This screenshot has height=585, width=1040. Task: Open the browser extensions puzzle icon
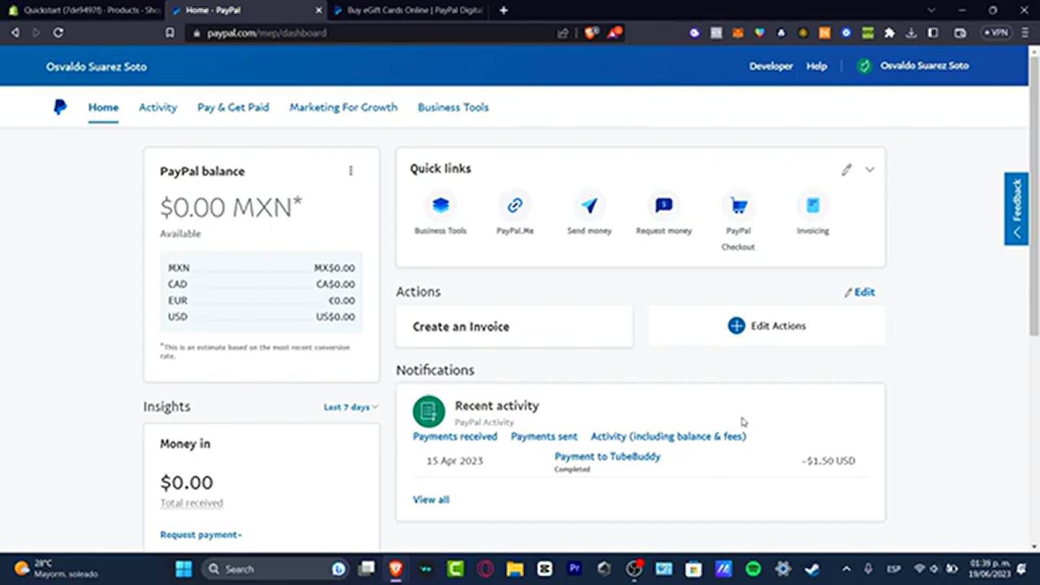(889, 33)
